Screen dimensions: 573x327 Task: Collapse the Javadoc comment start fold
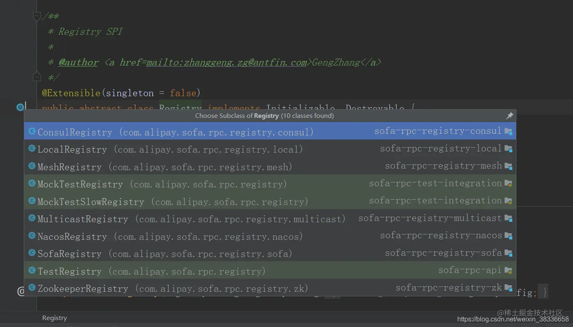[x=37, y=16]
